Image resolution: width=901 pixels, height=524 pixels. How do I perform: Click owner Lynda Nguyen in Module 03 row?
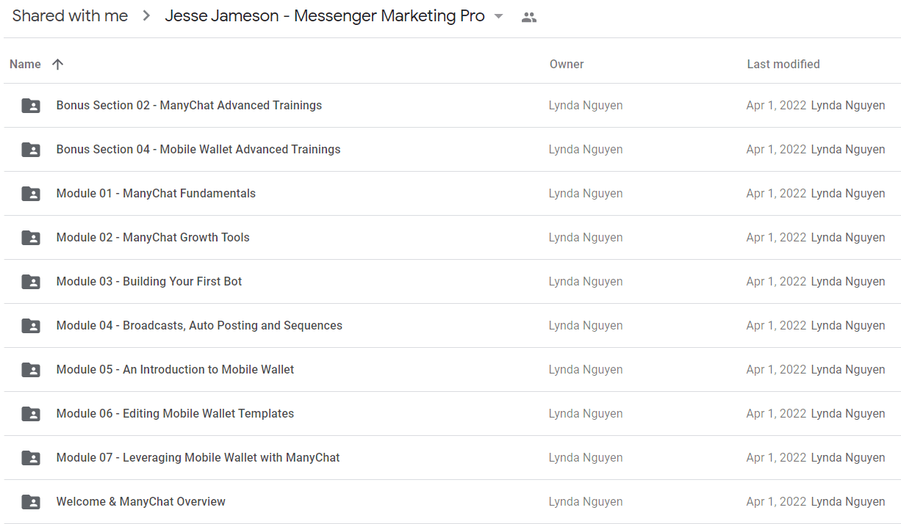pyautogui.click(x=586, y=281)
